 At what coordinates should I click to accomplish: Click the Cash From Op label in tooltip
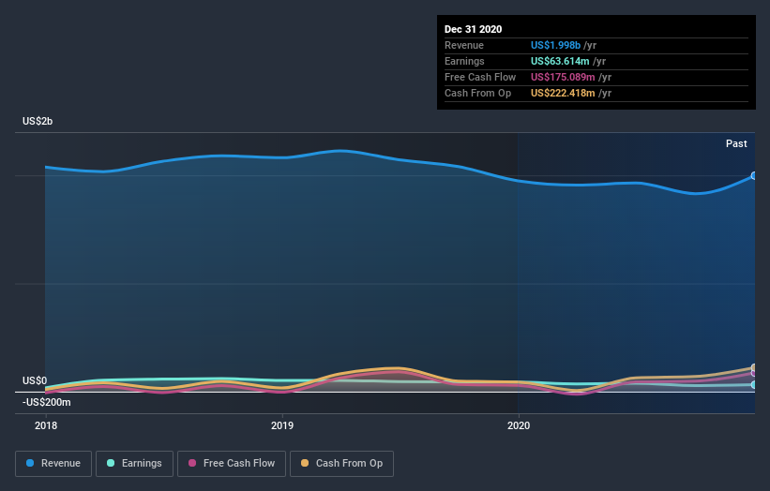(x=477, y=93)
